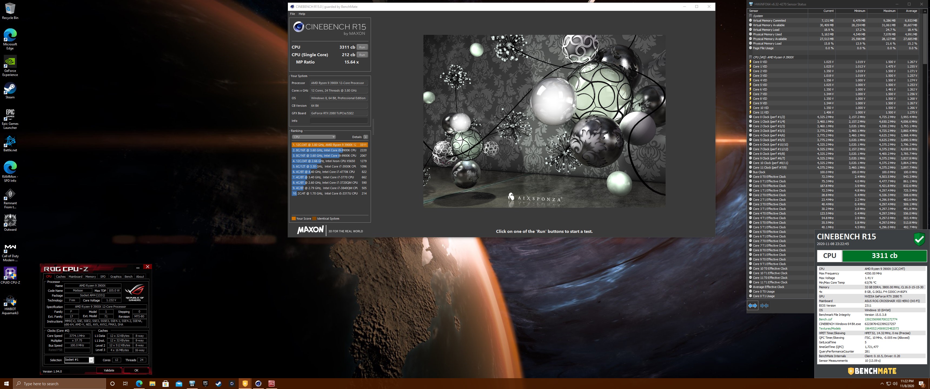Switch to the Graphics tab in CPU-Z
The height and width of the screenshot is (389, 930).
point(116,276)
